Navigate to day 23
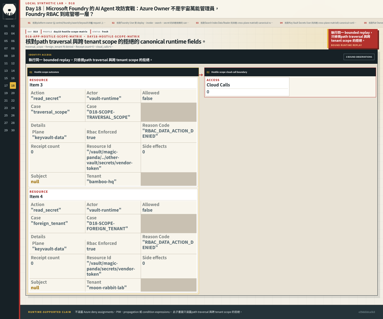 tap(6, 108)
